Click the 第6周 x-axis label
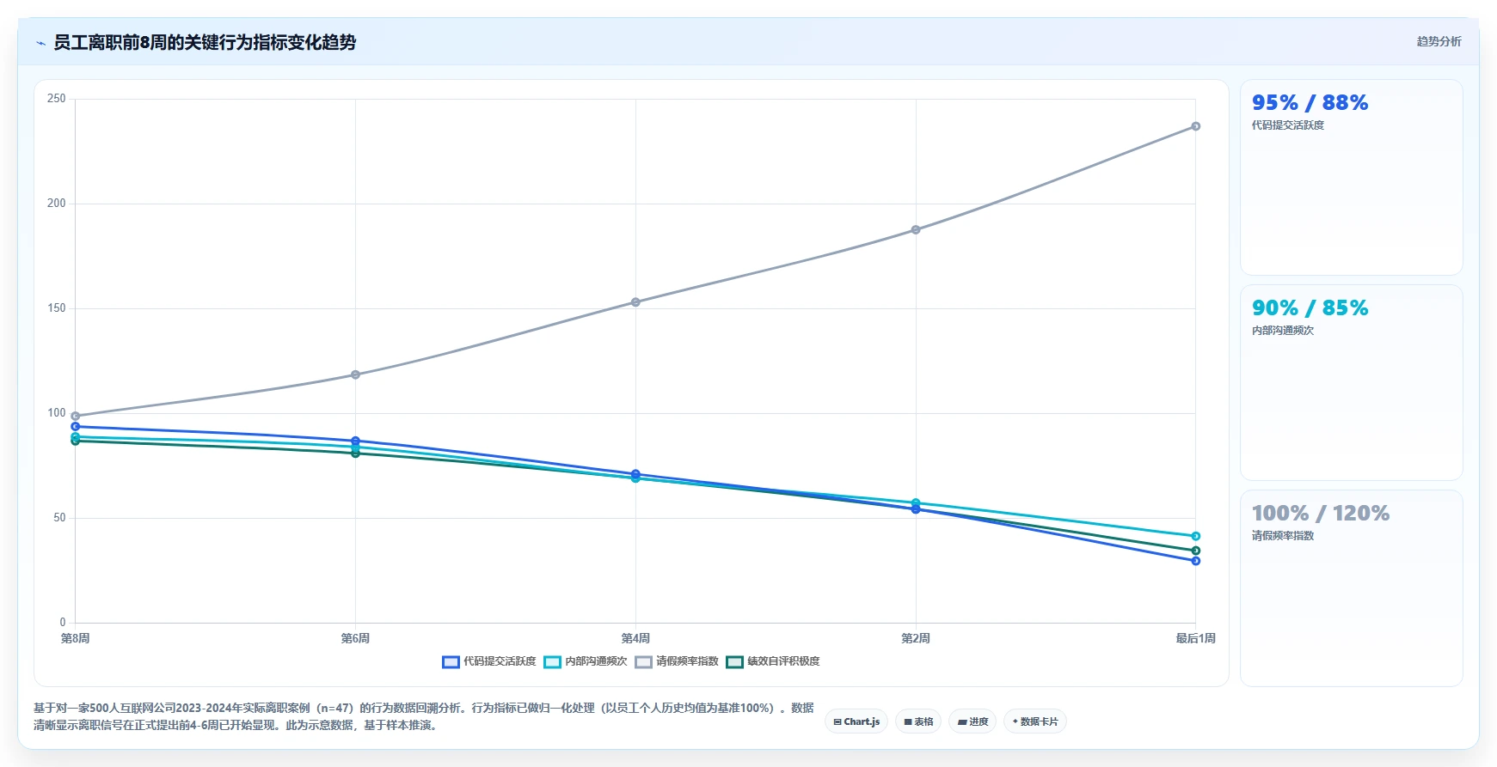The image size is (1497, 767). tap(355, 638)
